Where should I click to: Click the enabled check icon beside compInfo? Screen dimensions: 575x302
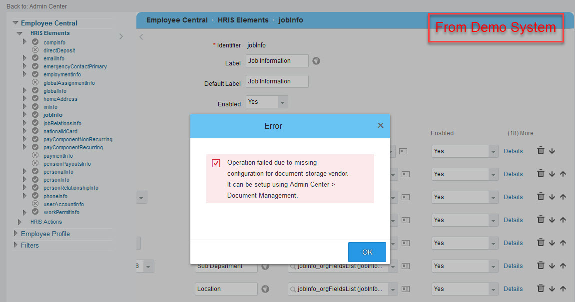35,42
